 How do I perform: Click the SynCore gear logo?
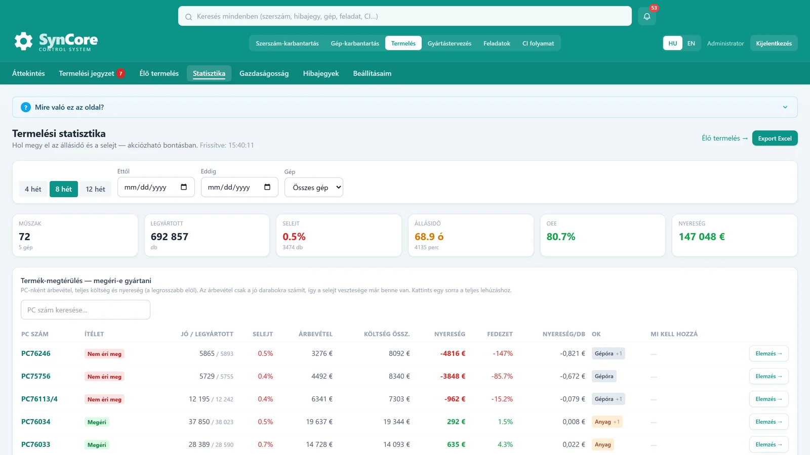click(23, 41)
